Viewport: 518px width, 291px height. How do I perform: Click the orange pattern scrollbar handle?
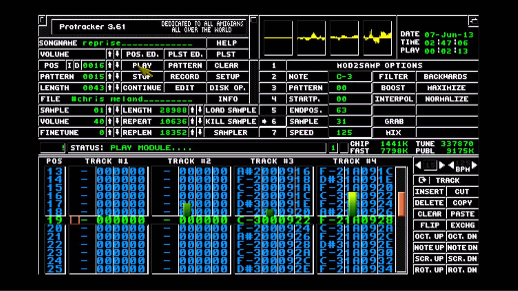(401, 204)
